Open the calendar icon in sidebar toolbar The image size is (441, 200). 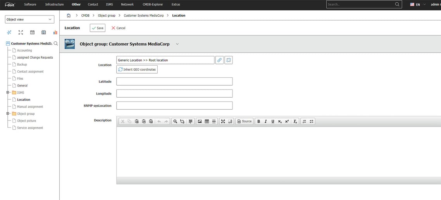click(x=32, y=32)
